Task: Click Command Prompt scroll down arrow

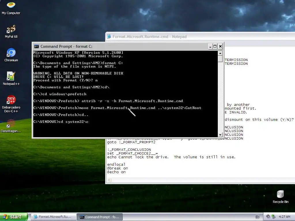Action: pos(220,135)
